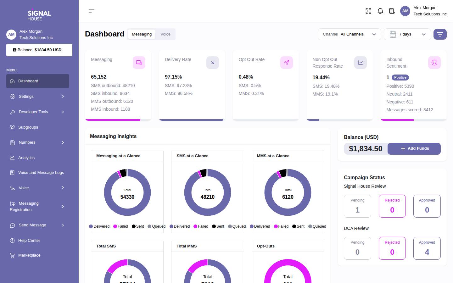Toggle Queued legend in SMS at a Glance
The image size is (453, 283).
pos(237,226)
